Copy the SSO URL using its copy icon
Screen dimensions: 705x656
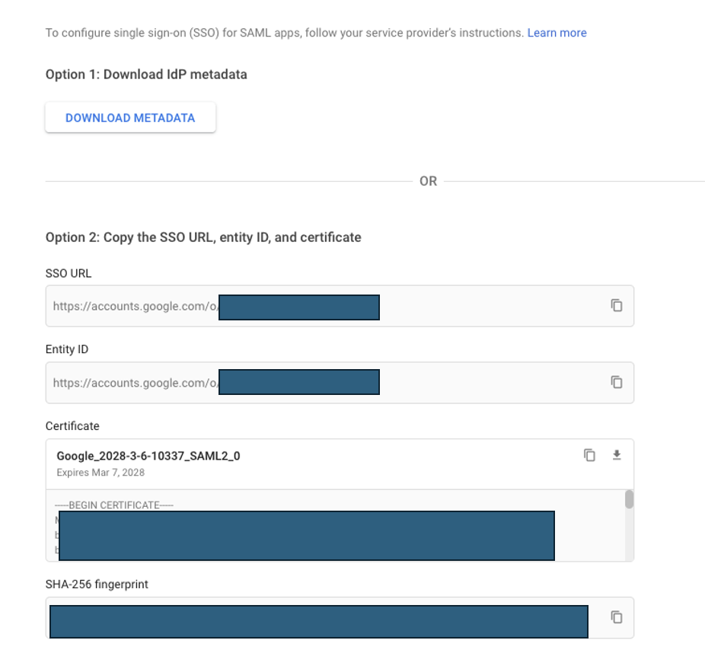pos(617,305)
